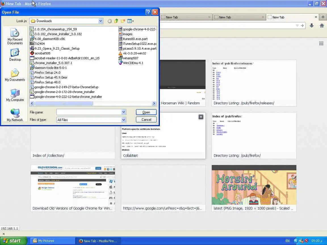This screenshot has width=327, height=245.
Task: Go up one folder level in Open File dialog
Action: (116, 21)
